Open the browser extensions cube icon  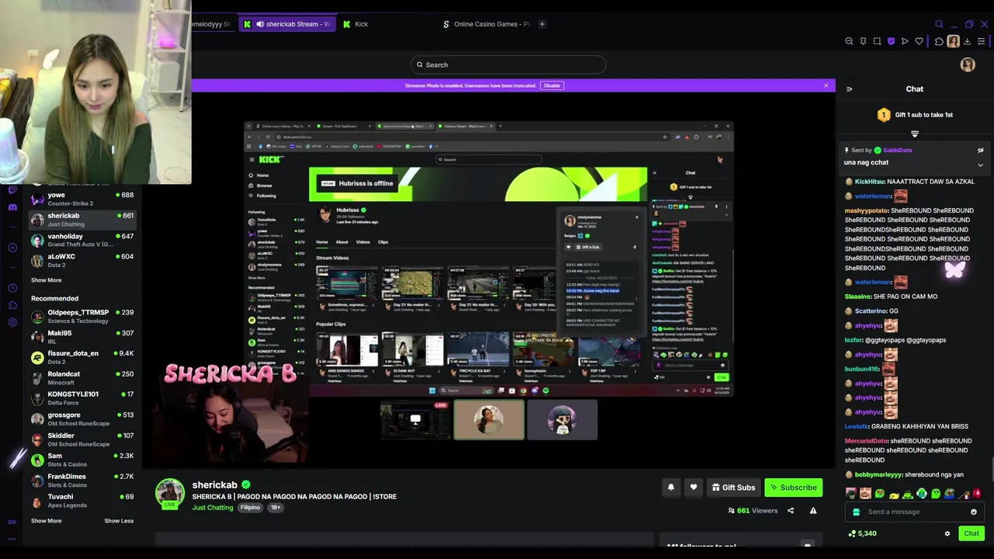[939, 41]
